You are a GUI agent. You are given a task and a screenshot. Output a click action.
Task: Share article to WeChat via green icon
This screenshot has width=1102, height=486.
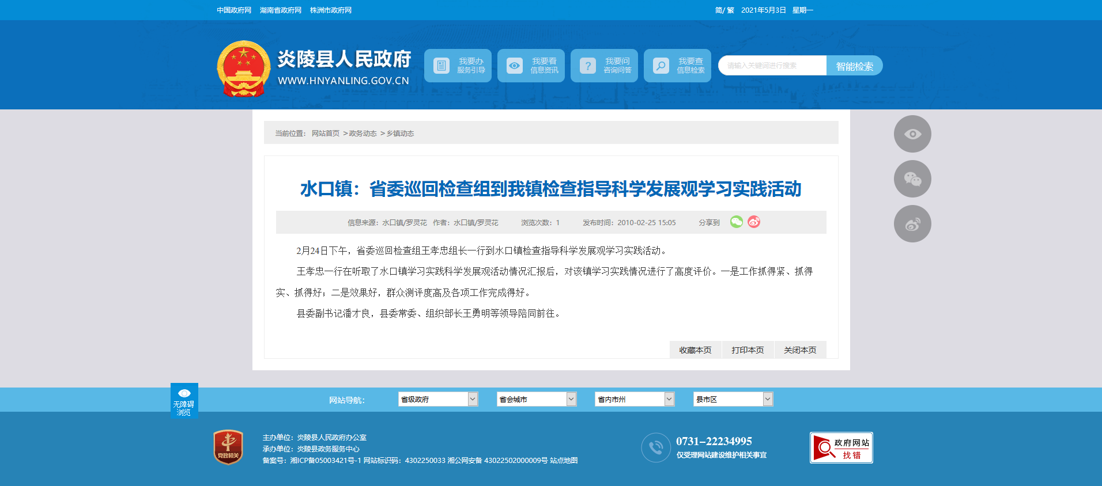coord(736,222)
